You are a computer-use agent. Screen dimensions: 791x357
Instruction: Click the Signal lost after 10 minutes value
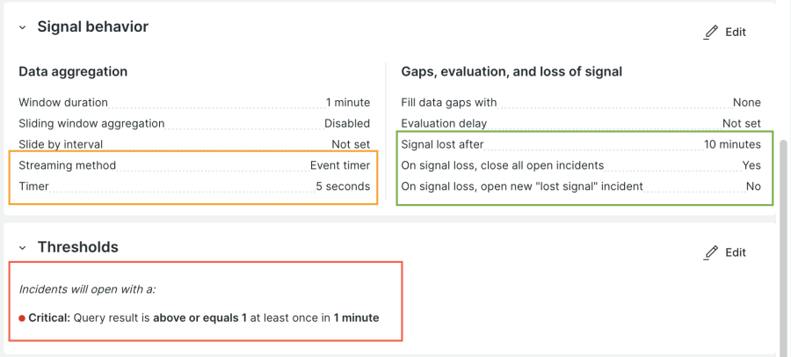pyautogui.click(x=732, y=144)
